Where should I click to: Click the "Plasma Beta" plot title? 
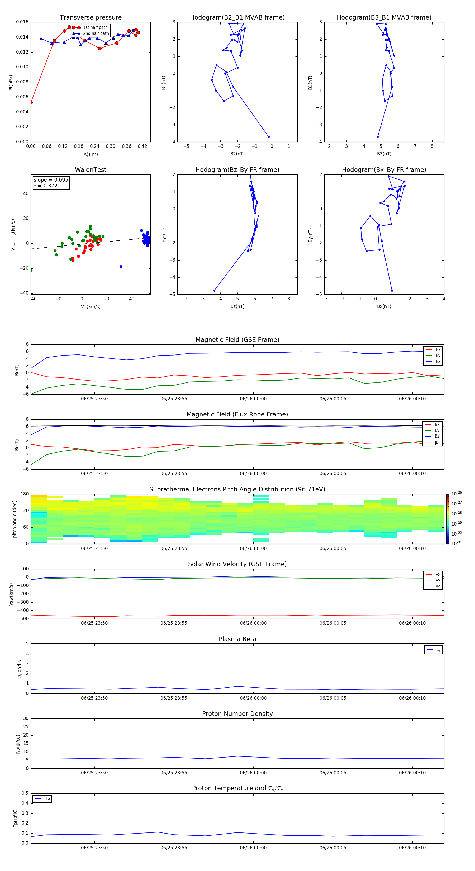(237, 639)
